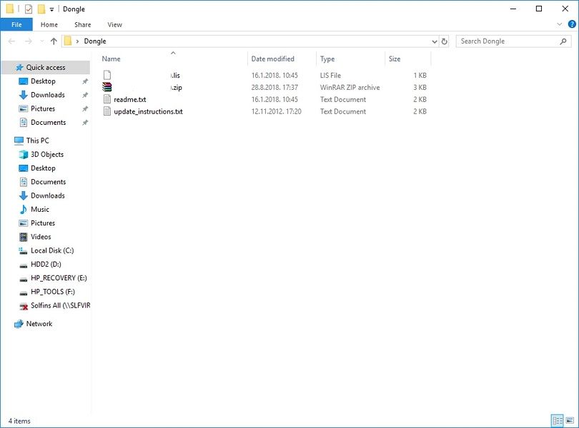The width and height of the screenshot is (579, 428).
Task: Select Local Disk (C:) in sidebar
Action: [x=52, y=250]
